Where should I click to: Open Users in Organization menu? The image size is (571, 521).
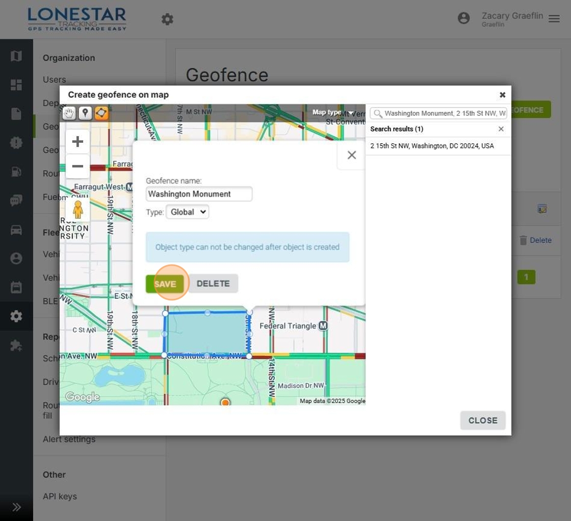tap(54, 80)
